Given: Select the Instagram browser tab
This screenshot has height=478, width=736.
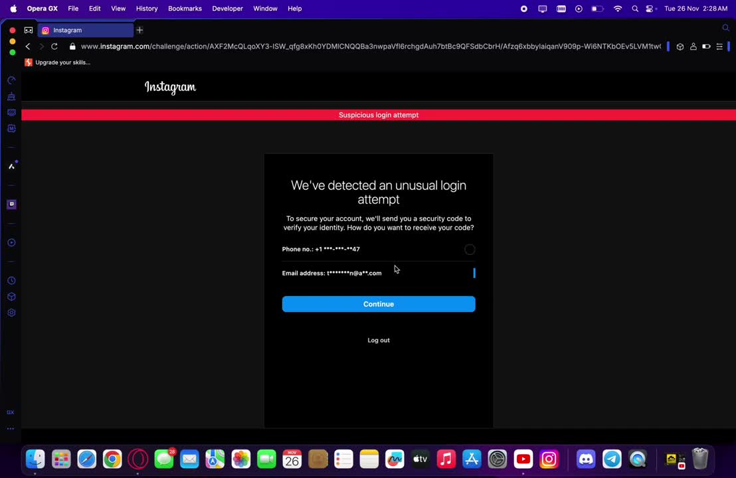Looking at the screenshot, I should (x=86, y=30).
